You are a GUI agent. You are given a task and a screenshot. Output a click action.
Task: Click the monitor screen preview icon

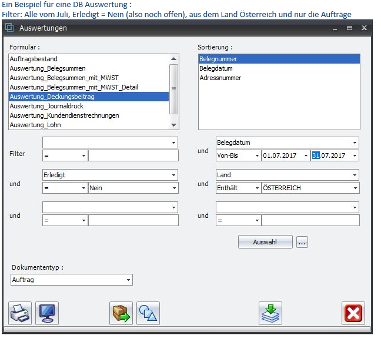(x=47, y=313)
